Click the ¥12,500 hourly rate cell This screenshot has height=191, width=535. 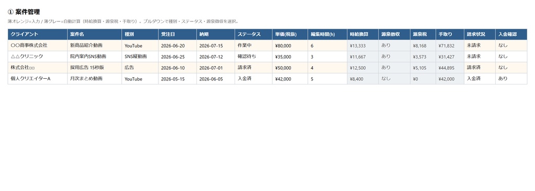pyautogui.click(x=363, y=67)
